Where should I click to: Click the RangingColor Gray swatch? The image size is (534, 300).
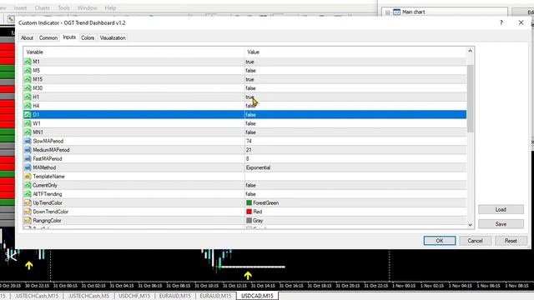[x=249, y=220]
